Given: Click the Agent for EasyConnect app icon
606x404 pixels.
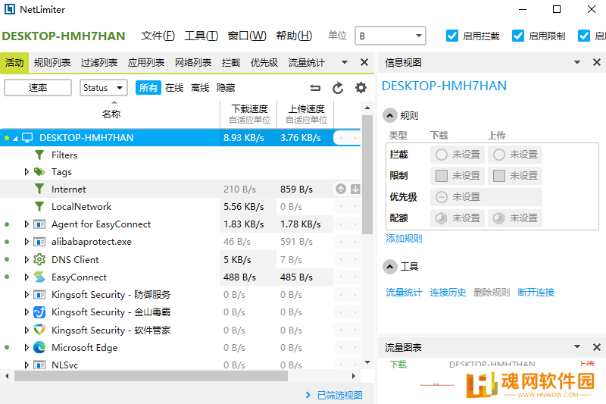Looking at the screenshot, I should click(x=39, y=224).
